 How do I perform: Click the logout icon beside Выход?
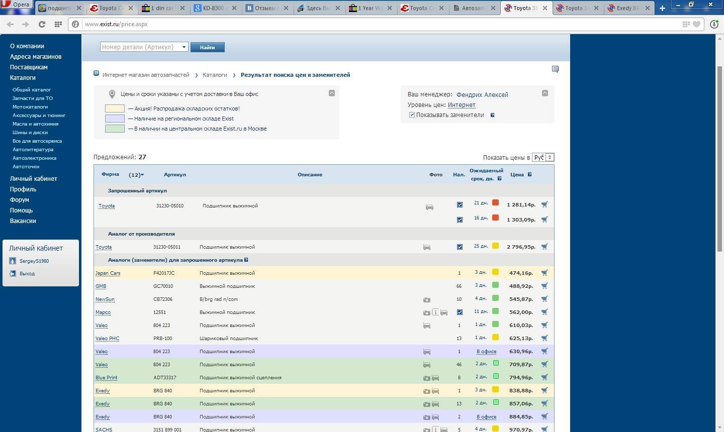pos(13,274)
